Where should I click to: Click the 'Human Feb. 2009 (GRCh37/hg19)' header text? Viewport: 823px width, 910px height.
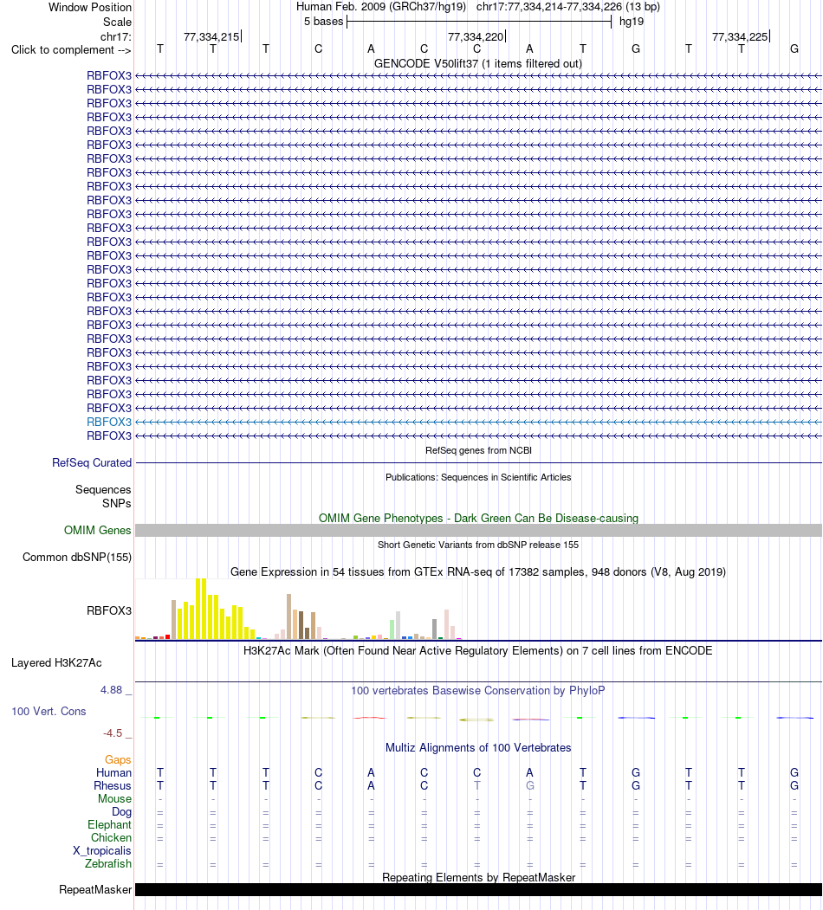click(381, 7)
